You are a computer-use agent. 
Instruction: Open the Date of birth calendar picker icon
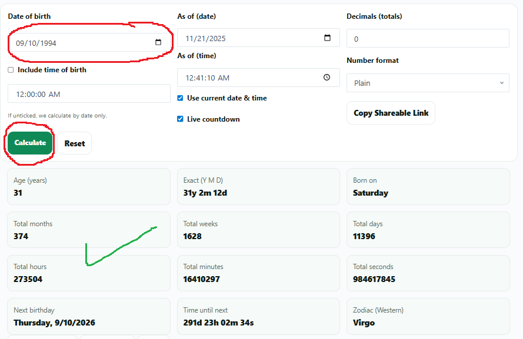coord(158,42)
